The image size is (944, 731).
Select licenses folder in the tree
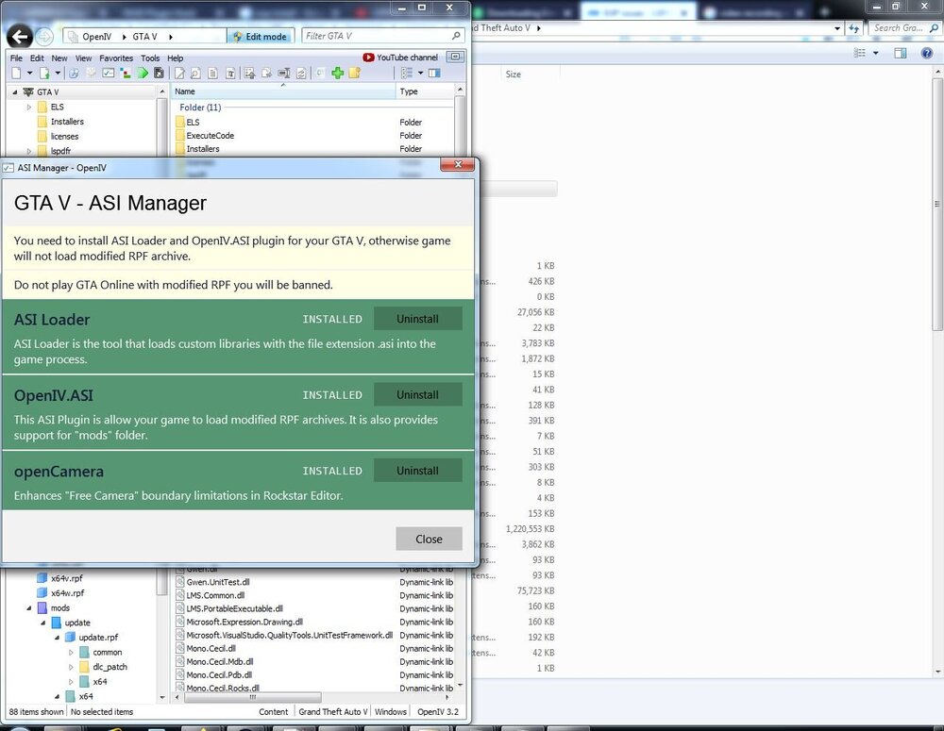pyautogui.click(x=64, y=137)
